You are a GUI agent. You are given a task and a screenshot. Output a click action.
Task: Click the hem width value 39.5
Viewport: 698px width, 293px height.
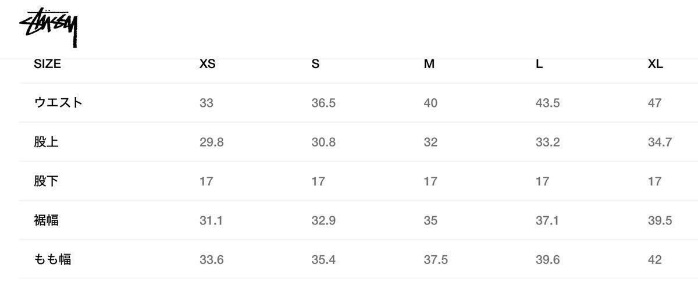[x=660, y=220]
